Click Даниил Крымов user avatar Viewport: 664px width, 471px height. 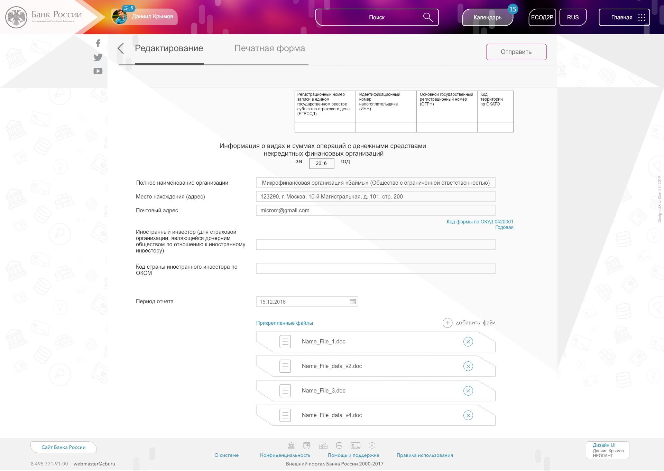[x=120, y=17]
